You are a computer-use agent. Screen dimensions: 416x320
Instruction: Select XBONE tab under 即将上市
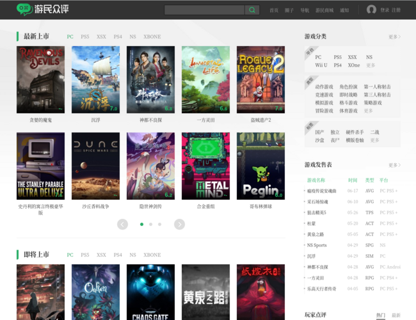pyautogui.click(x=152, y=255)
